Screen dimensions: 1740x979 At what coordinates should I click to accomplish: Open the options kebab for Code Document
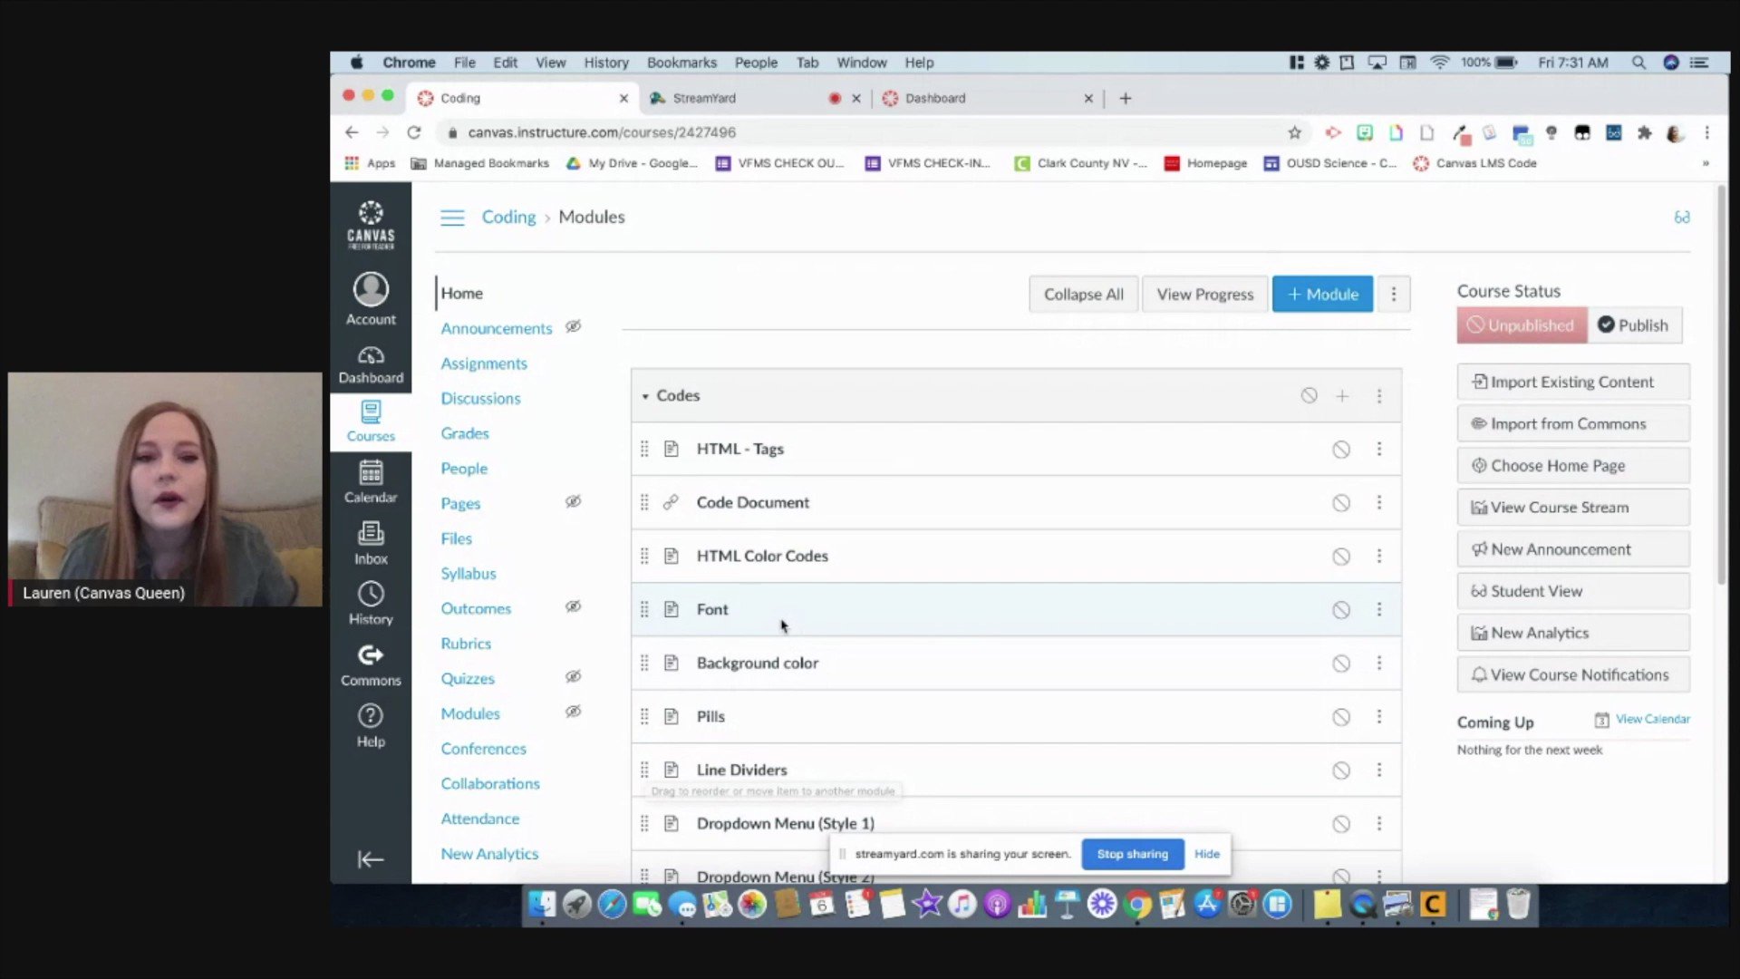click(1379, 502)
